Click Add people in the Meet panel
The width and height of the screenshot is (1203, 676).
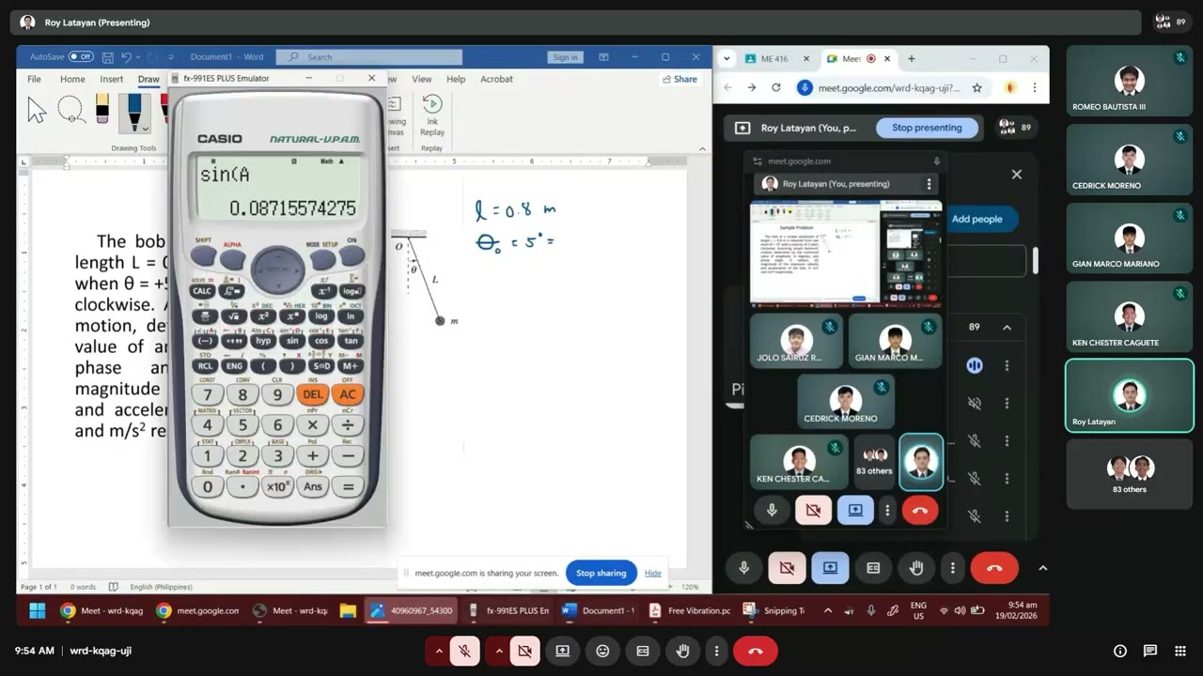(x=977, y=219)
